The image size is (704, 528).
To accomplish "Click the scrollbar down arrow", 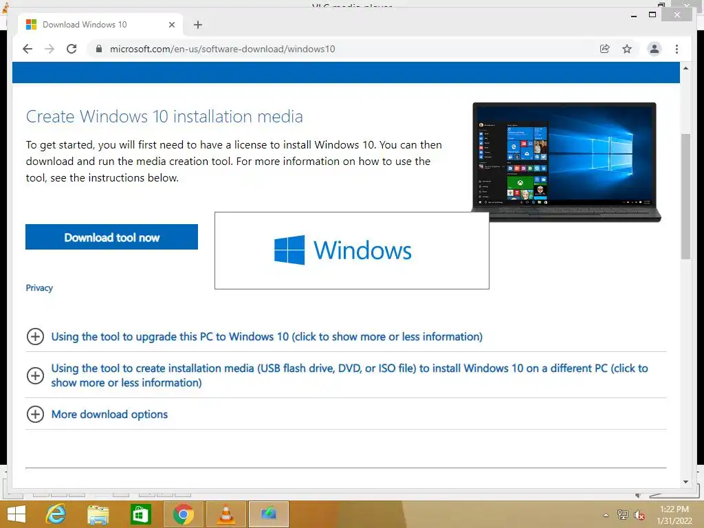I will pyautogui.click(x=685, y=482).
